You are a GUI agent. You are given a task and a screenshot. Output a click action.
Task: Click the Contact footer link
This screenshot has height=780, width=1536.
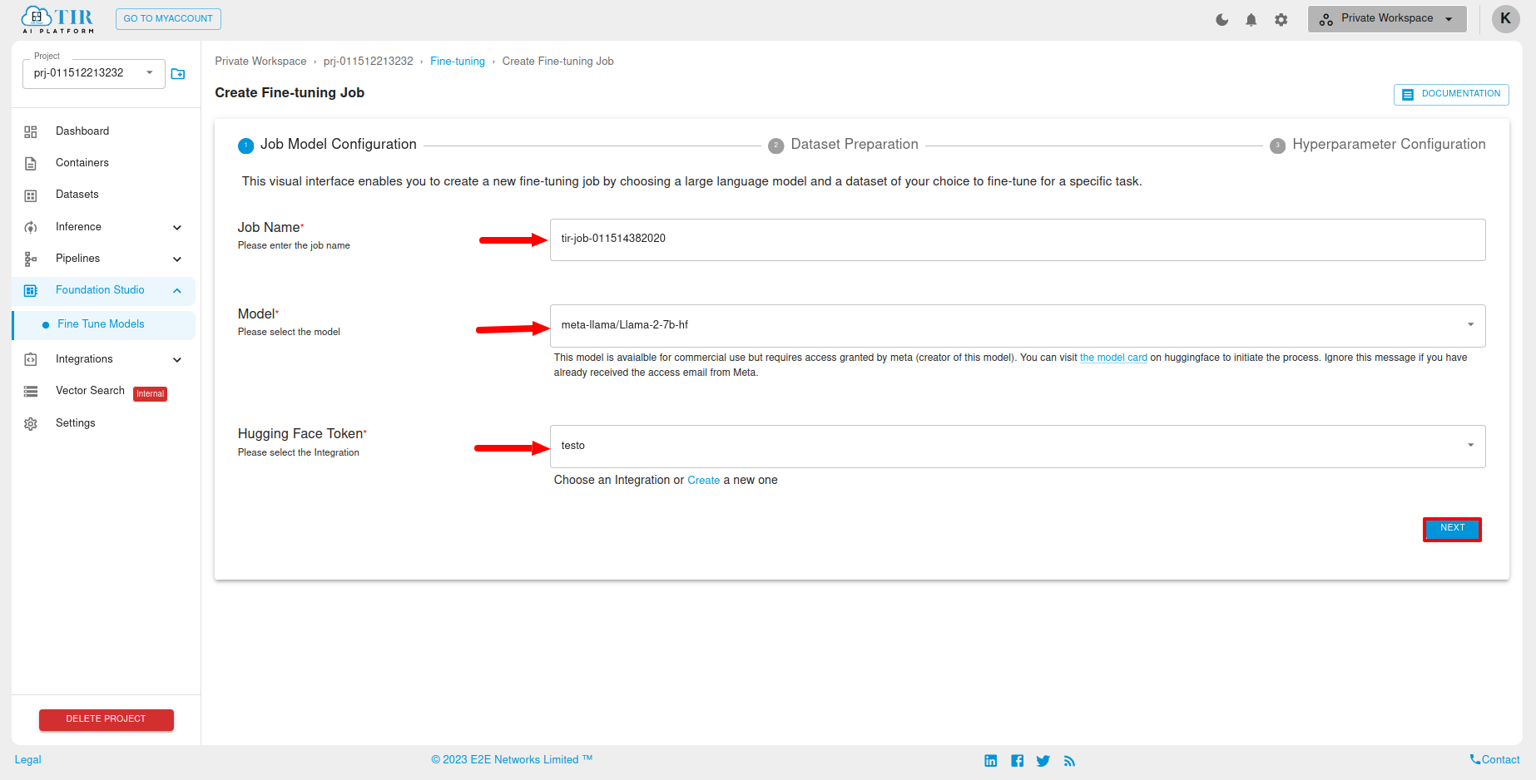click(1494, 760)
